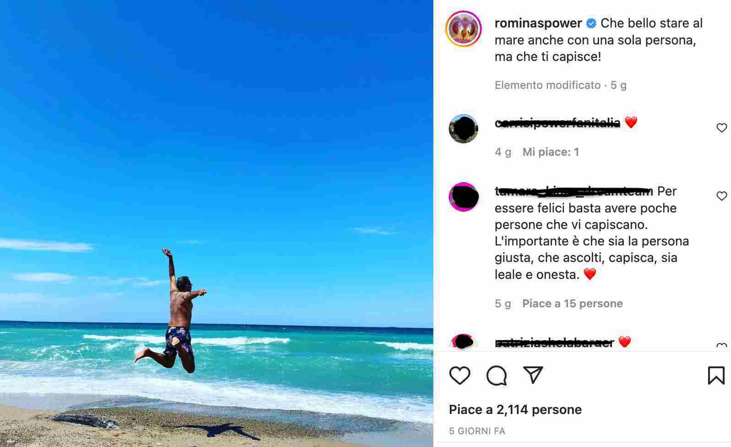This screenshot has height=447, width=731.
Task: Open 'Piace a 2,114 persone' list
Action: click(x=515, y=409)
